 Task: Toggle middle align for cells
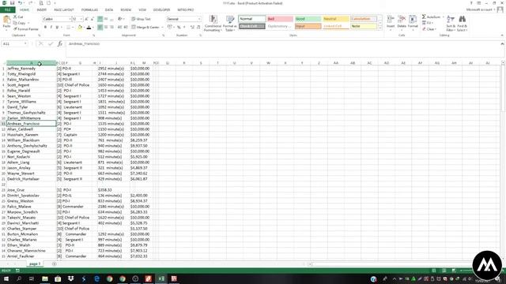[106, 19]
